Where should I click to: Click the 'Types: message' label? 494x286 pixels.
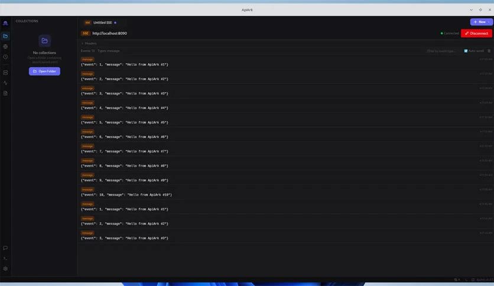tap(108, 51)
